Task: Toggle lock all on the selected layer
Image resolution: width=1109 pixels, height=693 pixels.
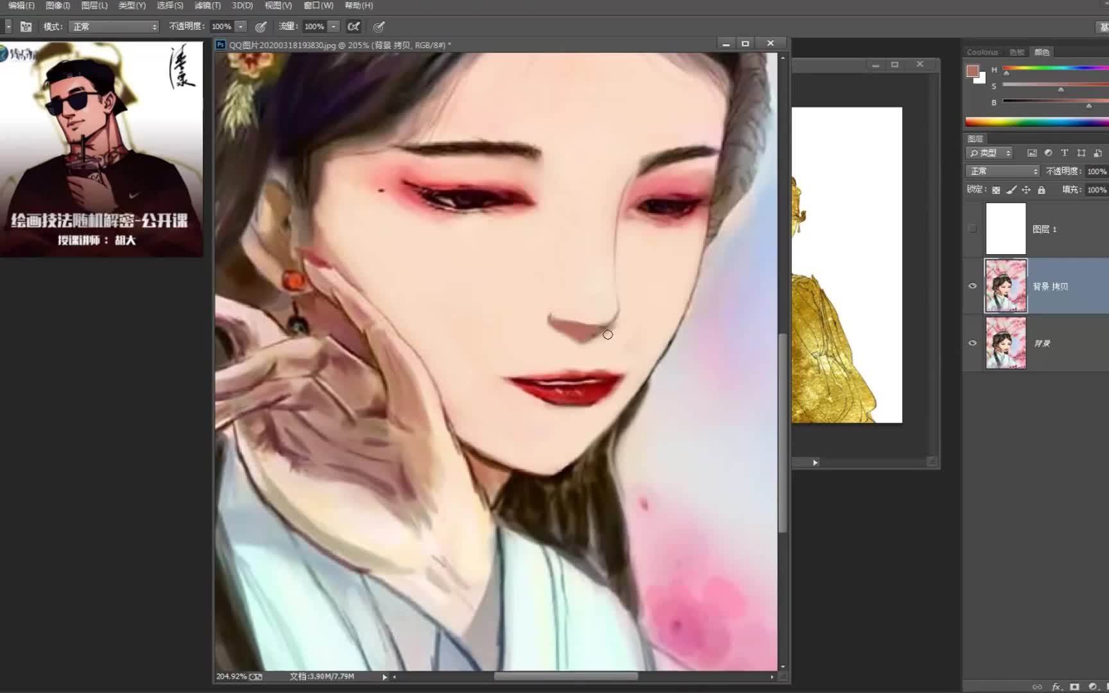Action: pyautogui.click(x=1042, y=189)
